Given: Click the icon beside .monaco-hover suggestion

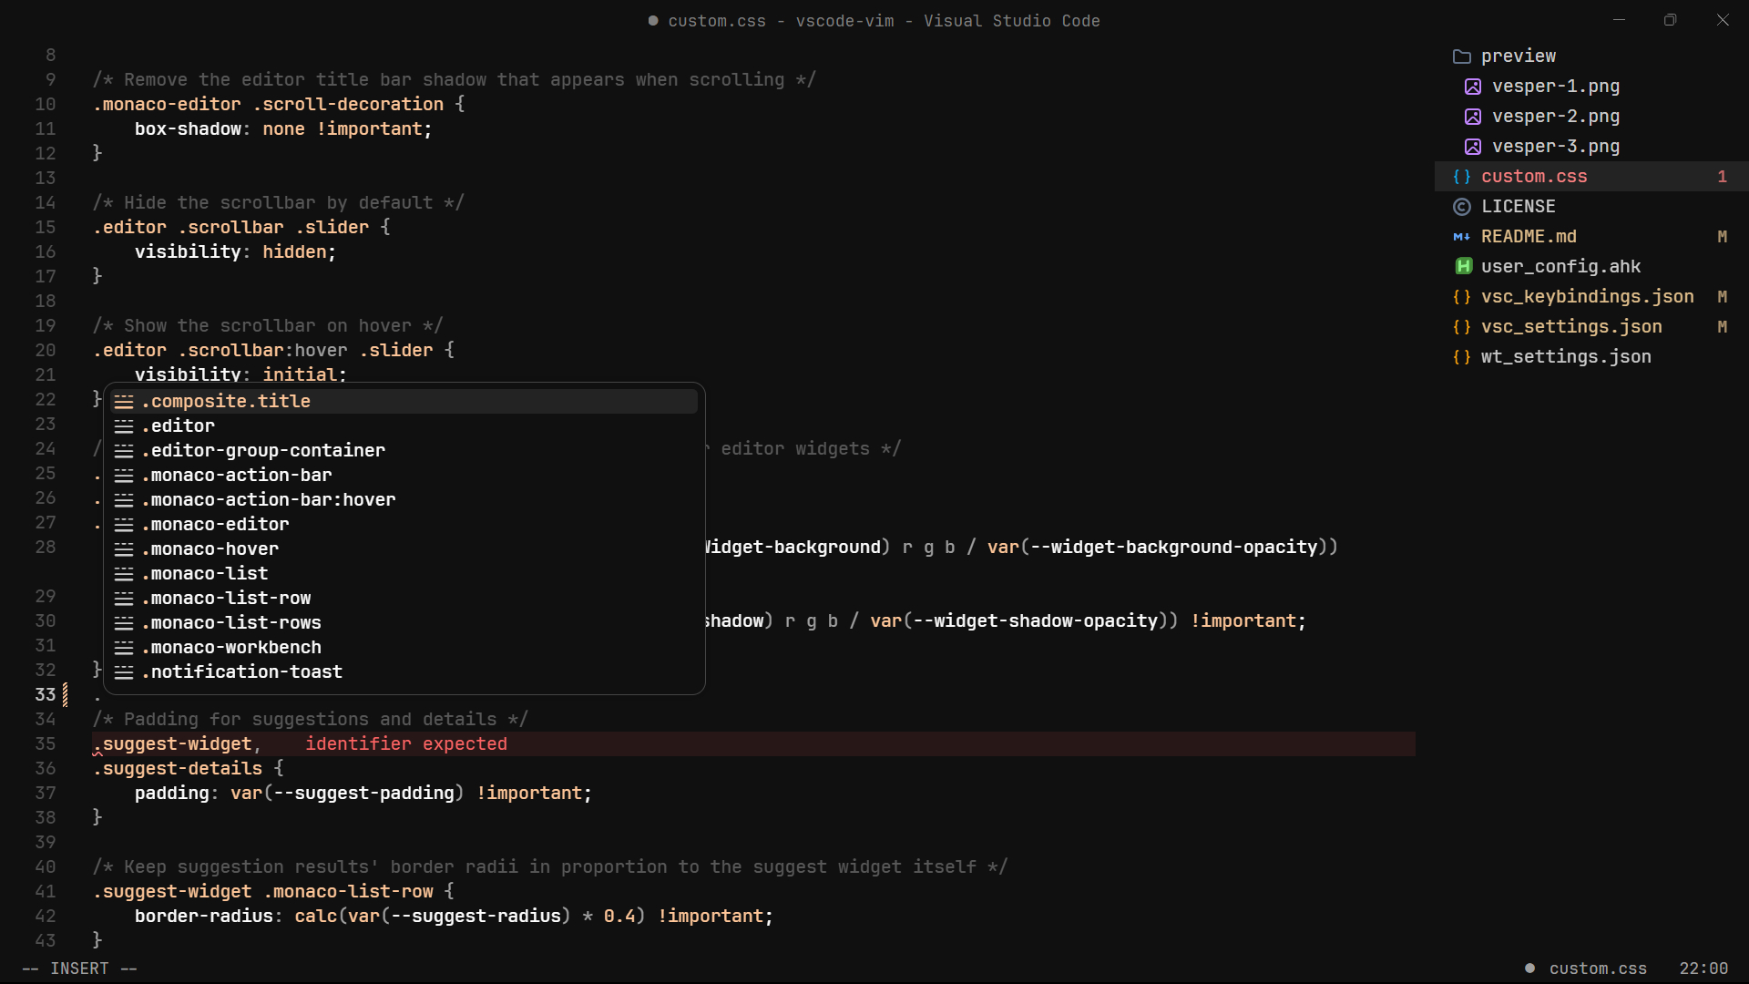Looking at the screenshot, I should pos(124,549).
